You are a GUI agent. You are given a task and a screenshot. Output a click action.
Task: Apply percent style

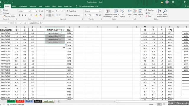pyautogui.click(x=90, y=15)
